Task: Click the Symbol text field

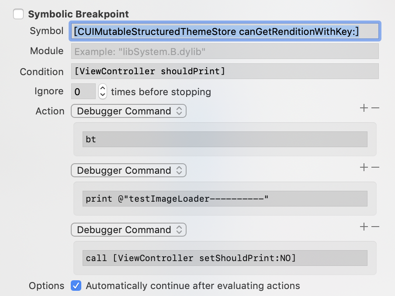Action: click(x=225, y=31)
